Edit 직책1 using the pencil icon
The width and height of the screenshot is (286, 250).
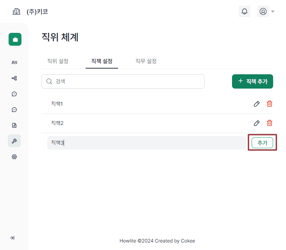coord(257,104)
